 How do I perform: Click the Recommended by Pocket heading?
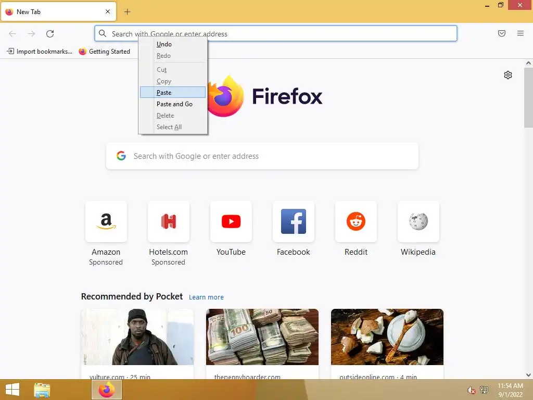[x=132, y=296]
